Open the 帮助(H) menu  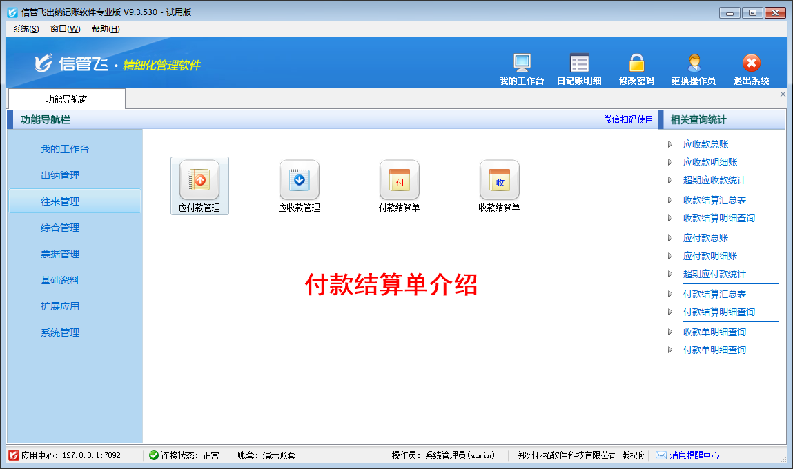coord(106,29)
